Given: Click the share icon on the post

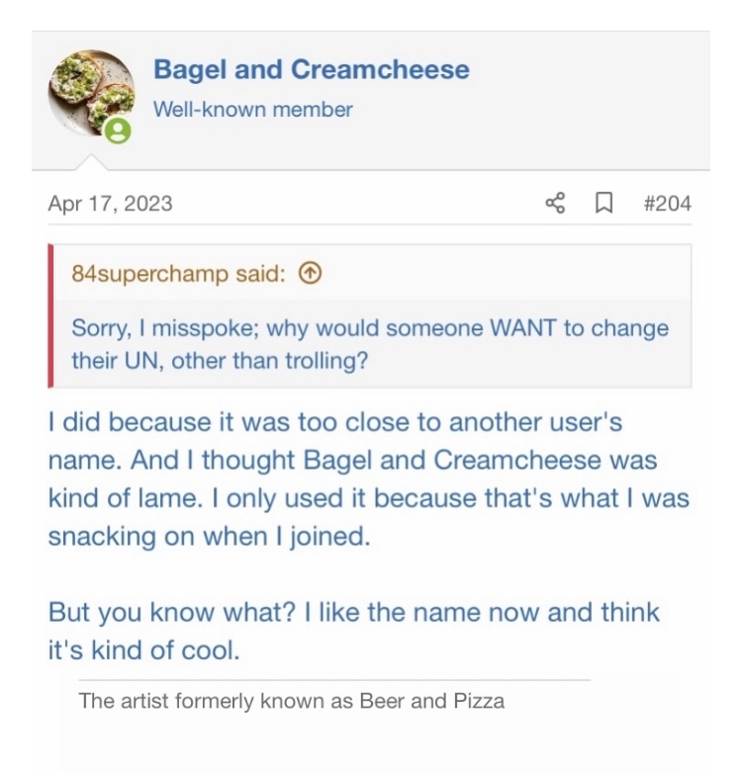Looking at the screenshot, I should 555,205.
